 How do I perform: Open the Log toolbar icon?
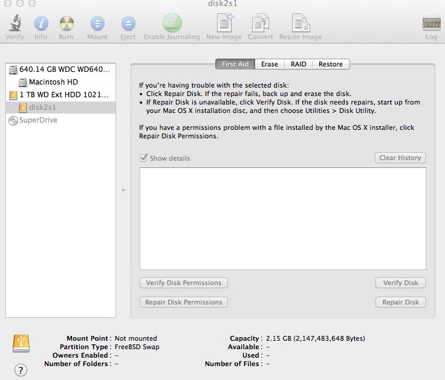tap(431, 23)
